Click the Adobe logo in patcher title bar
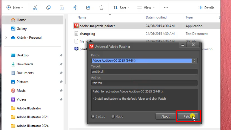 click(x=91, y=47)
